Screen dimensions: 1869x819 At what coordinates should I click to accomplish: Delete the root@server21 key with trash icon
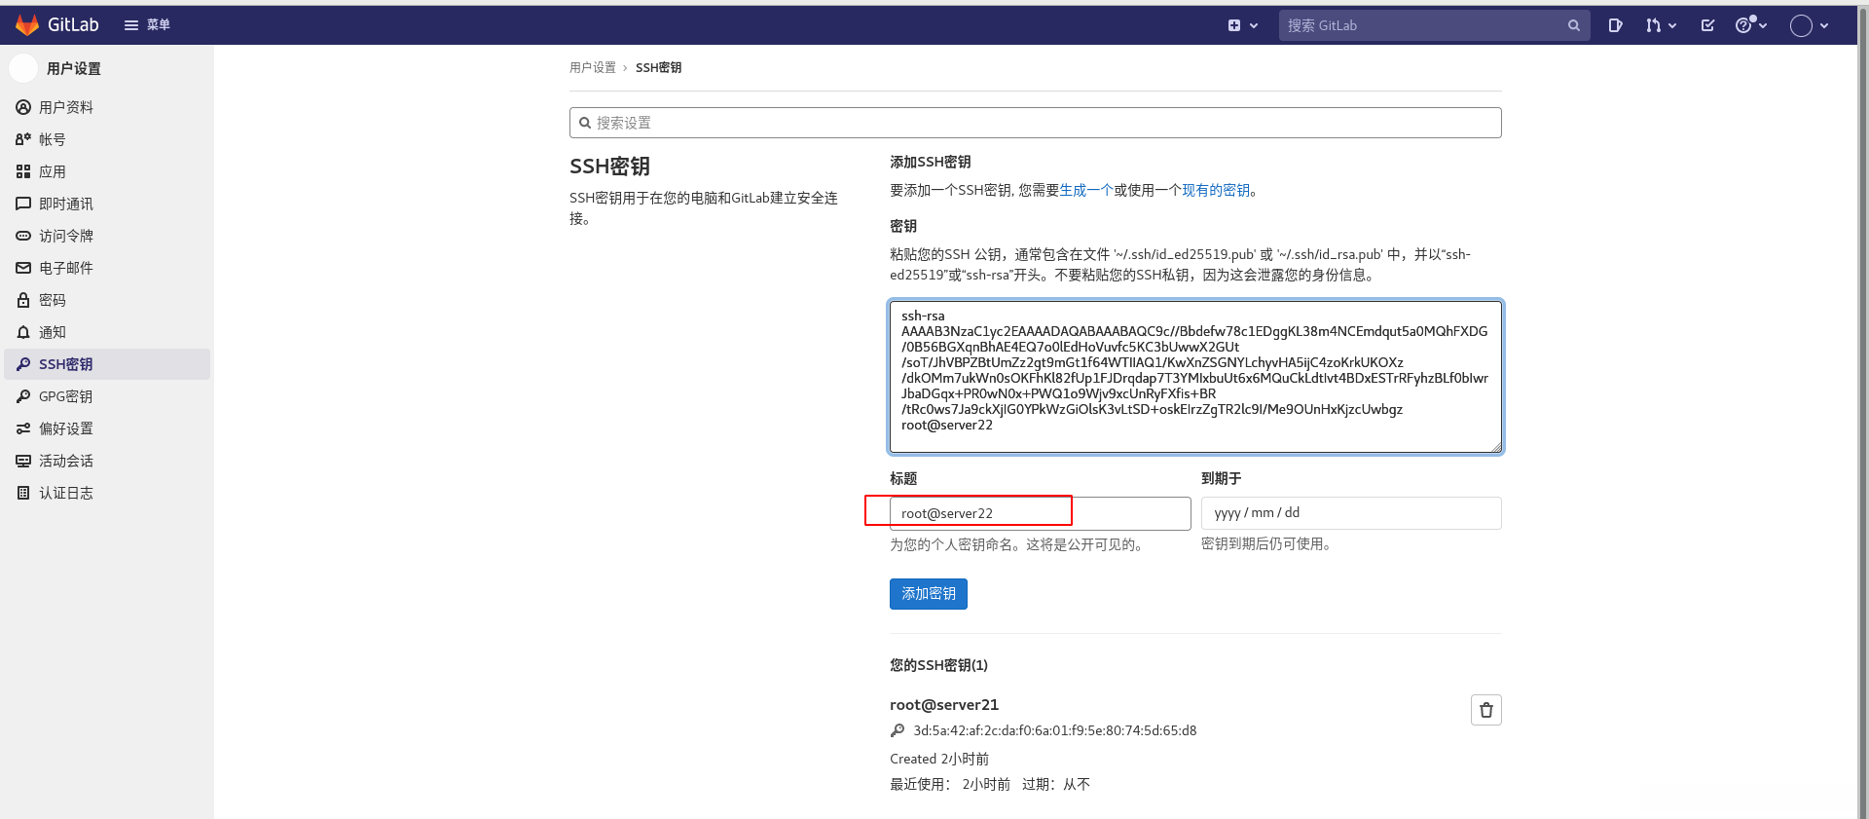[1486, 710]
